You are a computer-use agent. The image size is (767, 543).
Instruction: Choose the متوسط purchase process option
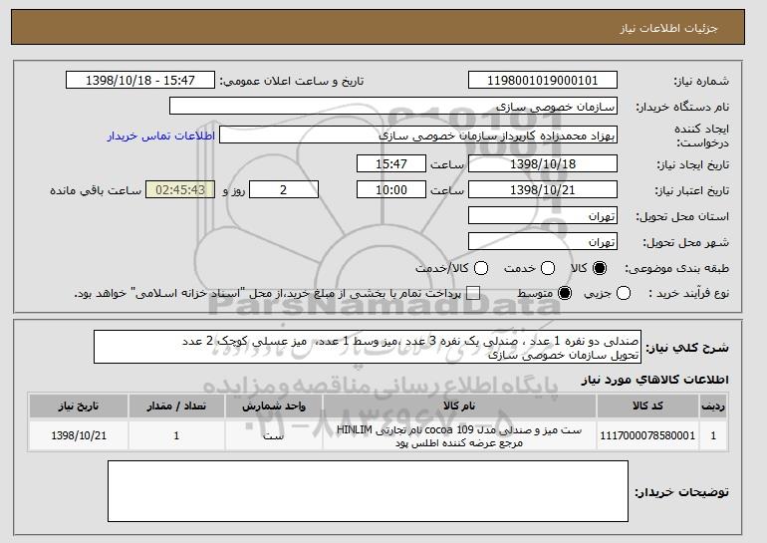(565, 294)
